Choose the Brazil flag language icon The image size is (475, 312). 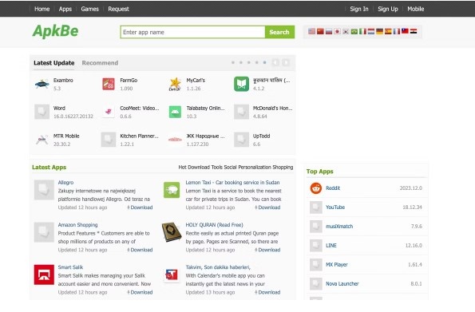tap(354, 31)
